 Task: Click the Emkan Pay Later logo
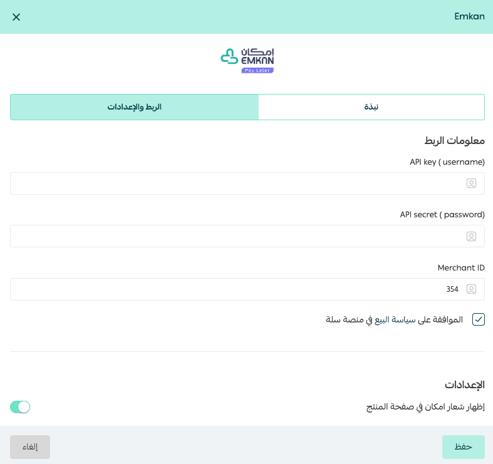247,60
